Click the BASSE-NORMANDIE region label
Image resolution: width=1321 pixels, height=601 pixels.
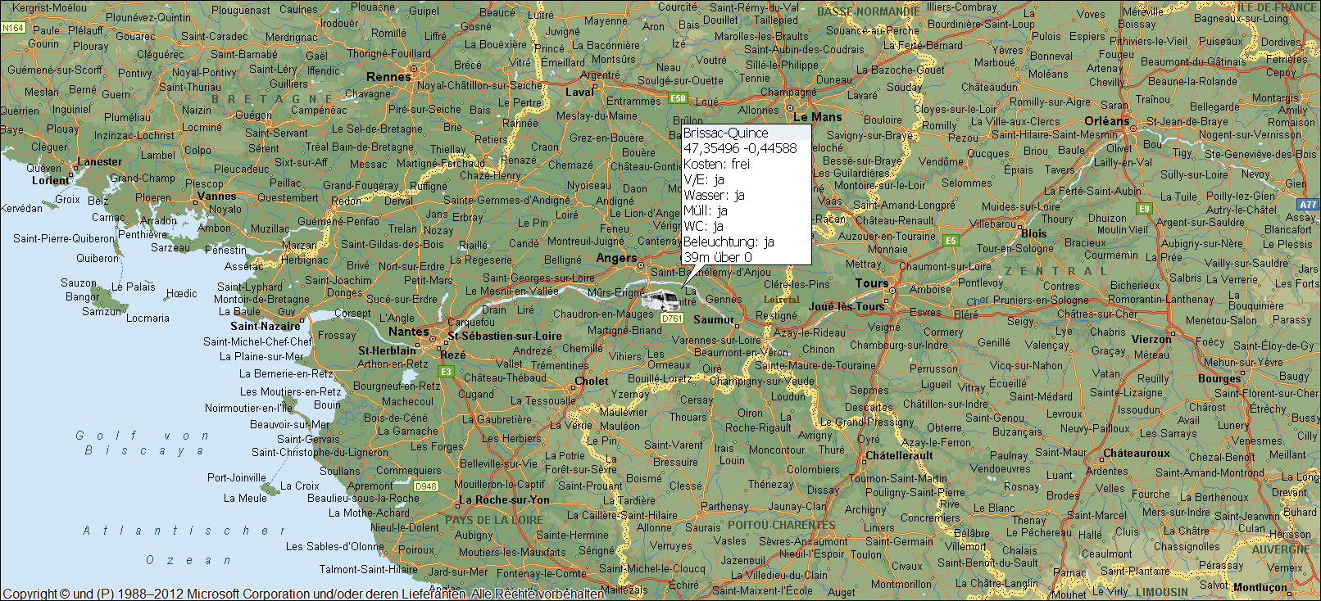pos(869,11)
